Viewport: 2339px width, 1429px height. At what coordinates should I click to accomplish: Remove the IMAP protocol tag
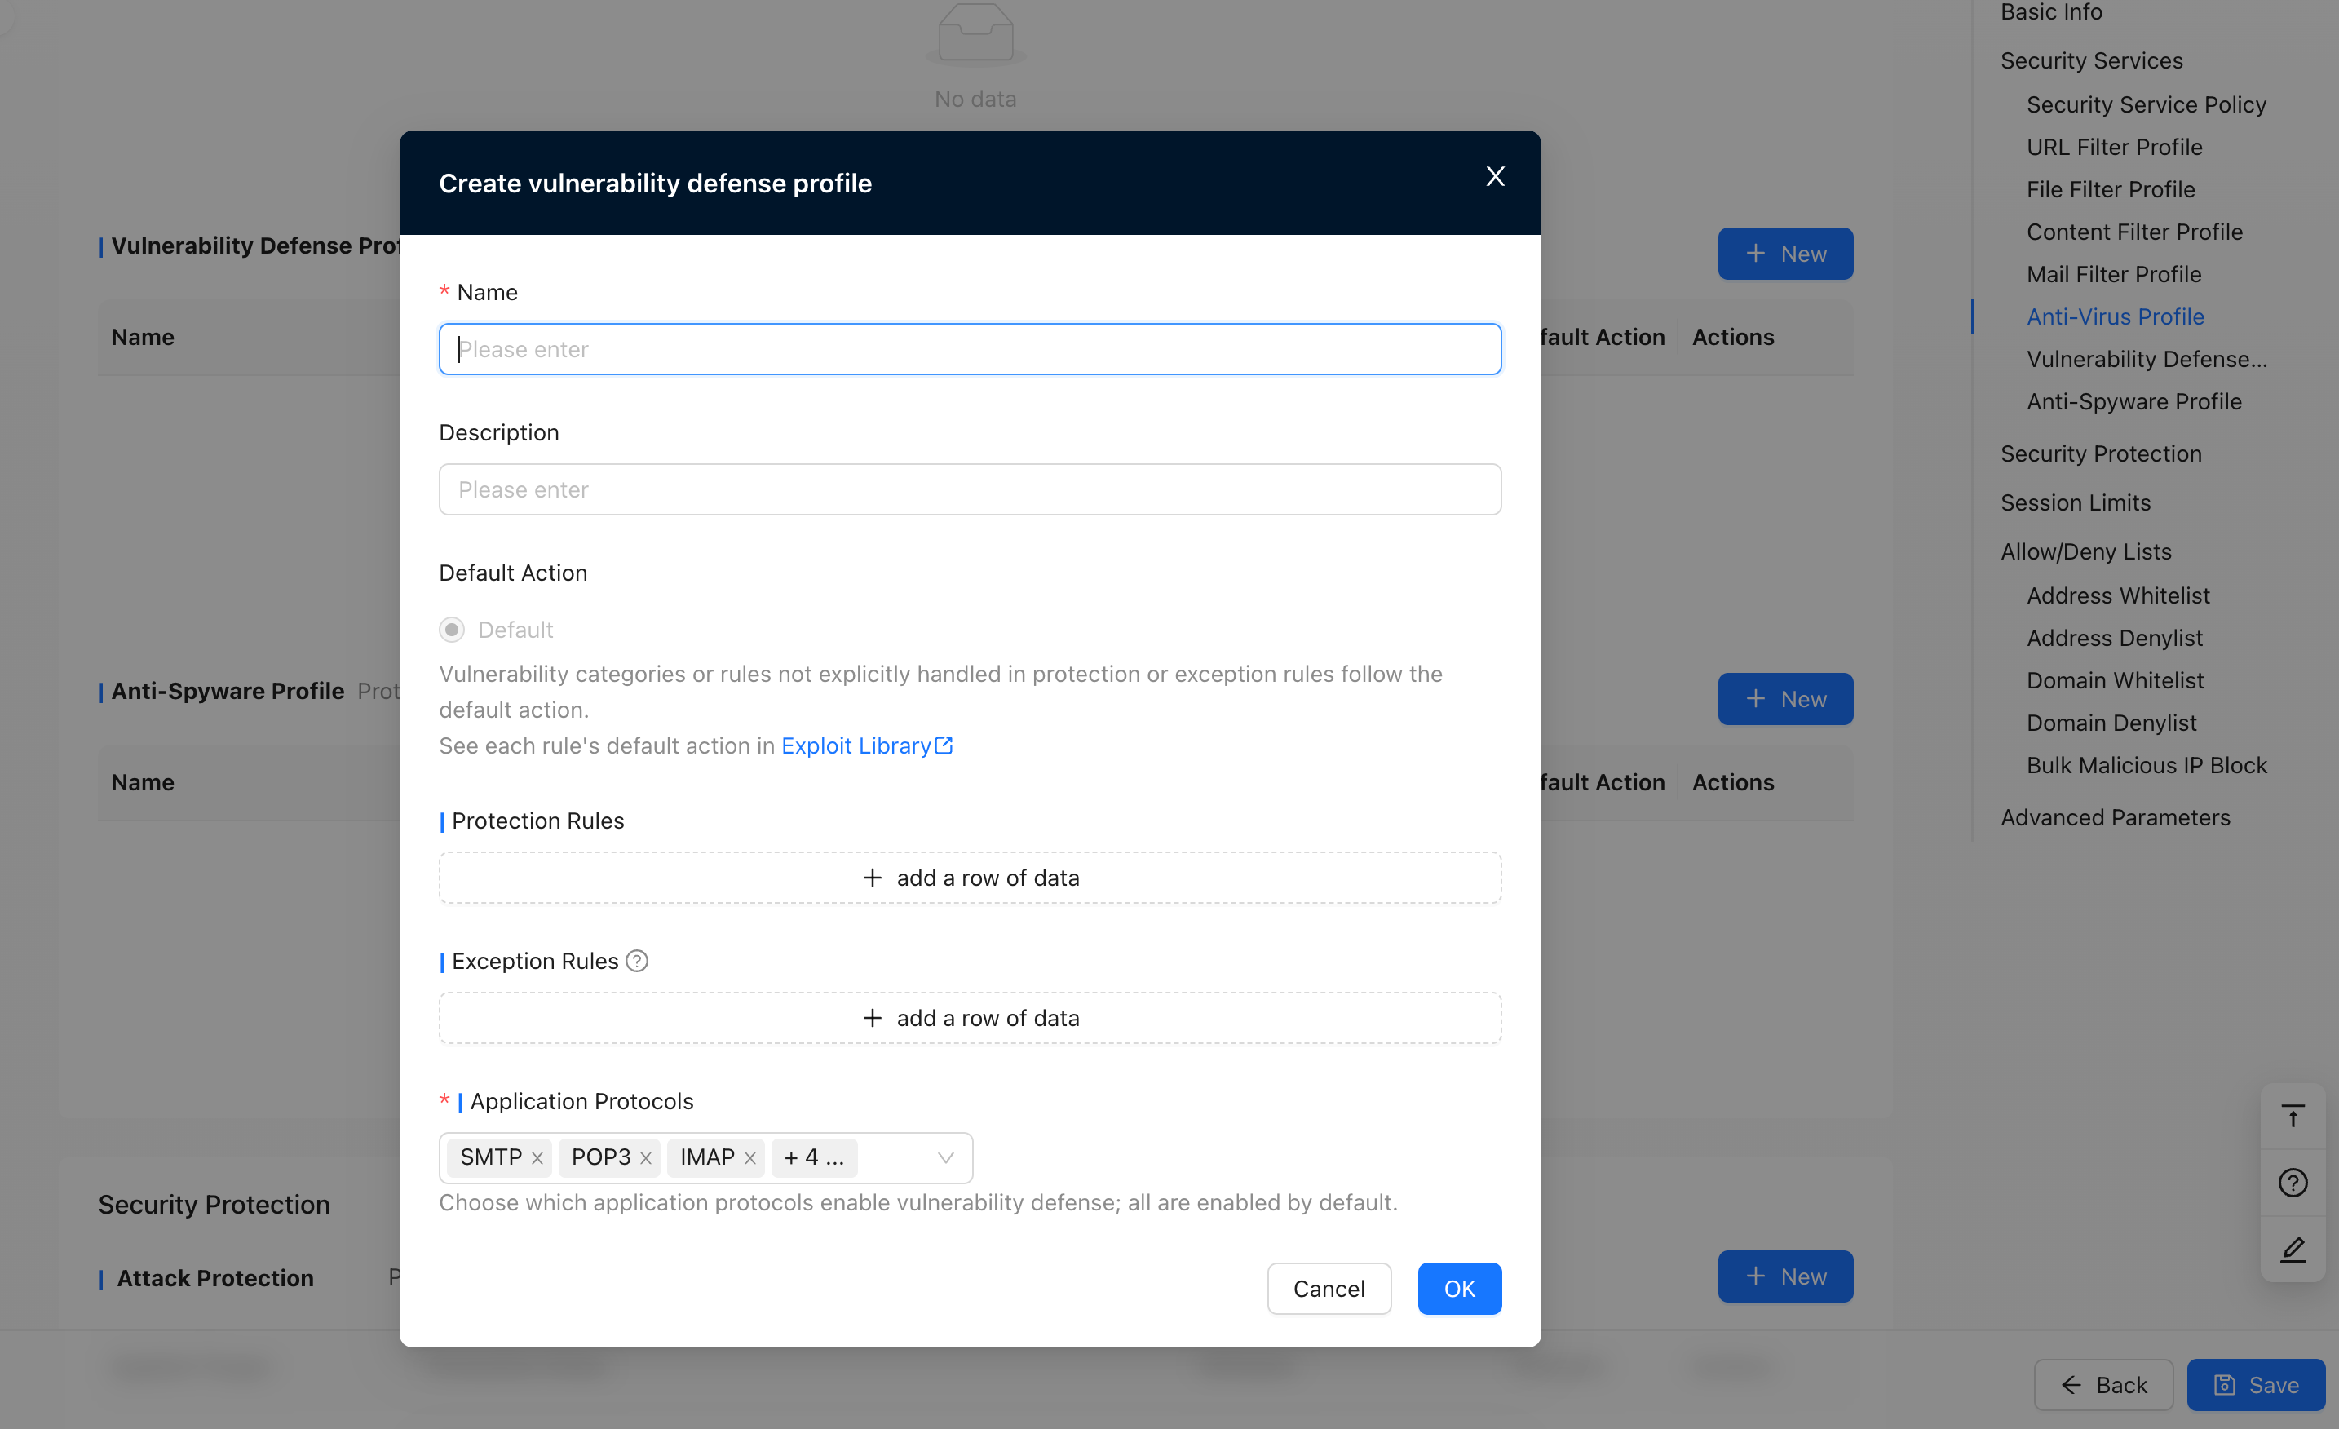point(750,1158)
